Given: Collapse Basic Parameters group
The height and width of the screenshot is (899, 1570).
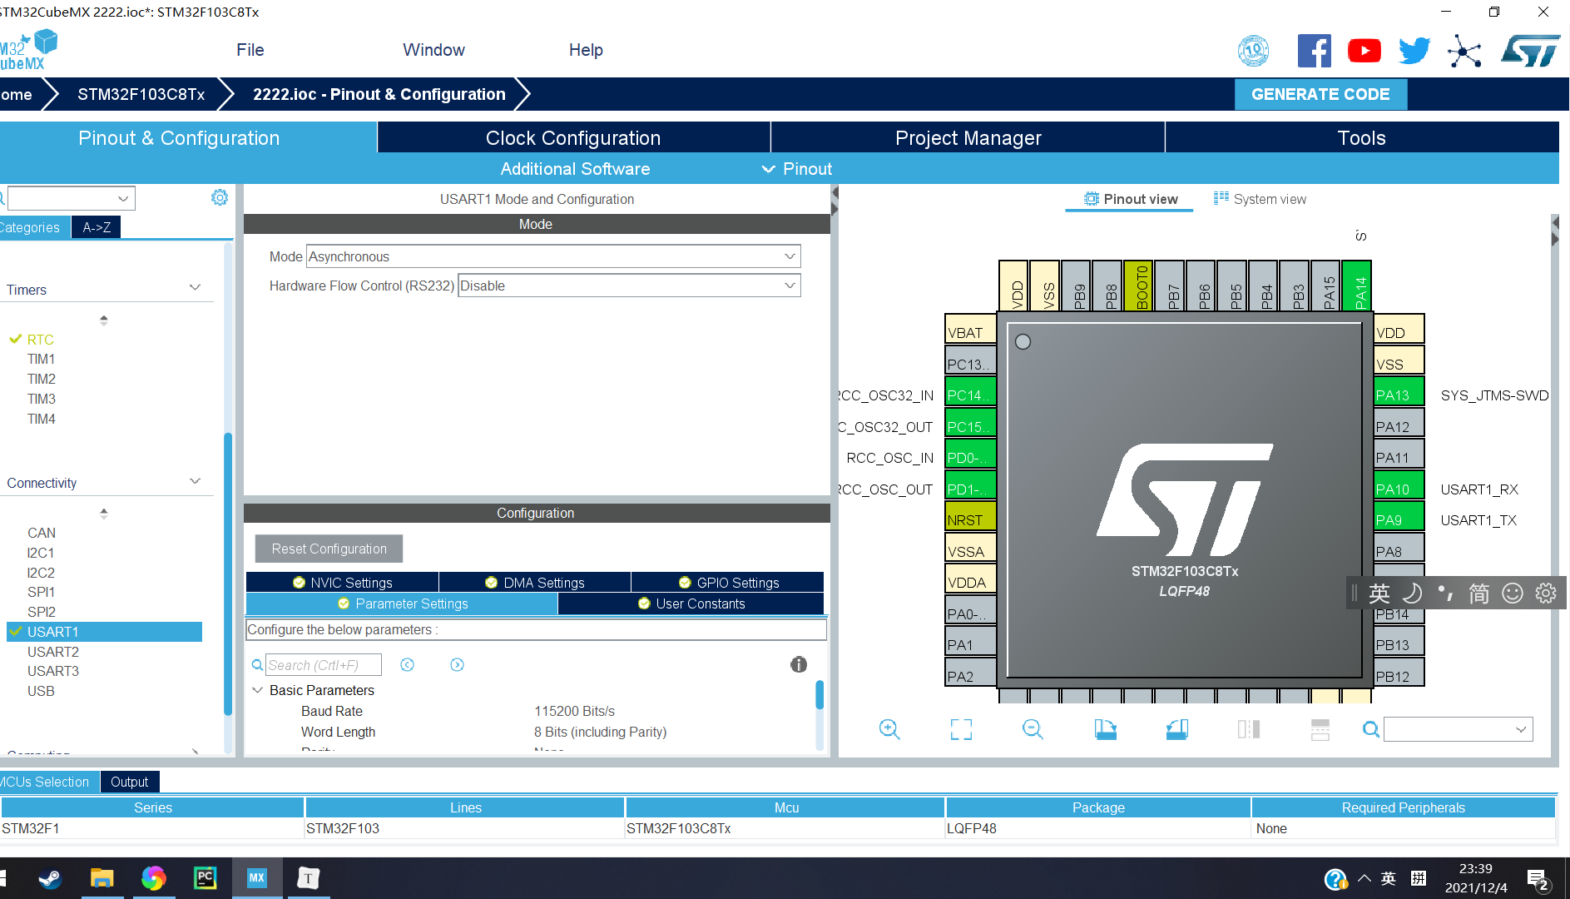Looking at the screenshot, I should coord(257,690).
